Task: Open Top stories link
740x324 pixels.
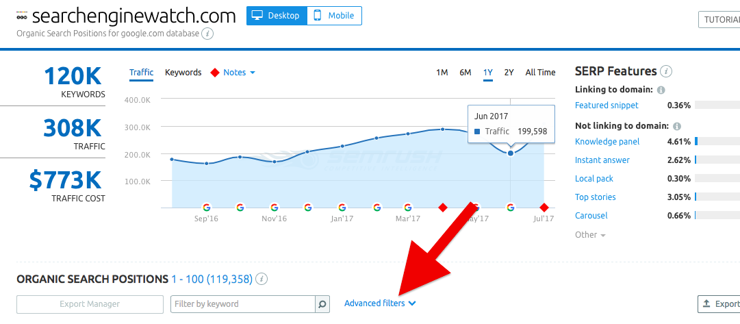Action: (x=595, y=197)
